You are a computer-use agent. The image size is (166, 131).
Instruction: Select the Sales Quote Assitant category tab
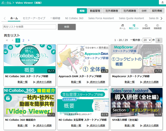tap(132, 18)
